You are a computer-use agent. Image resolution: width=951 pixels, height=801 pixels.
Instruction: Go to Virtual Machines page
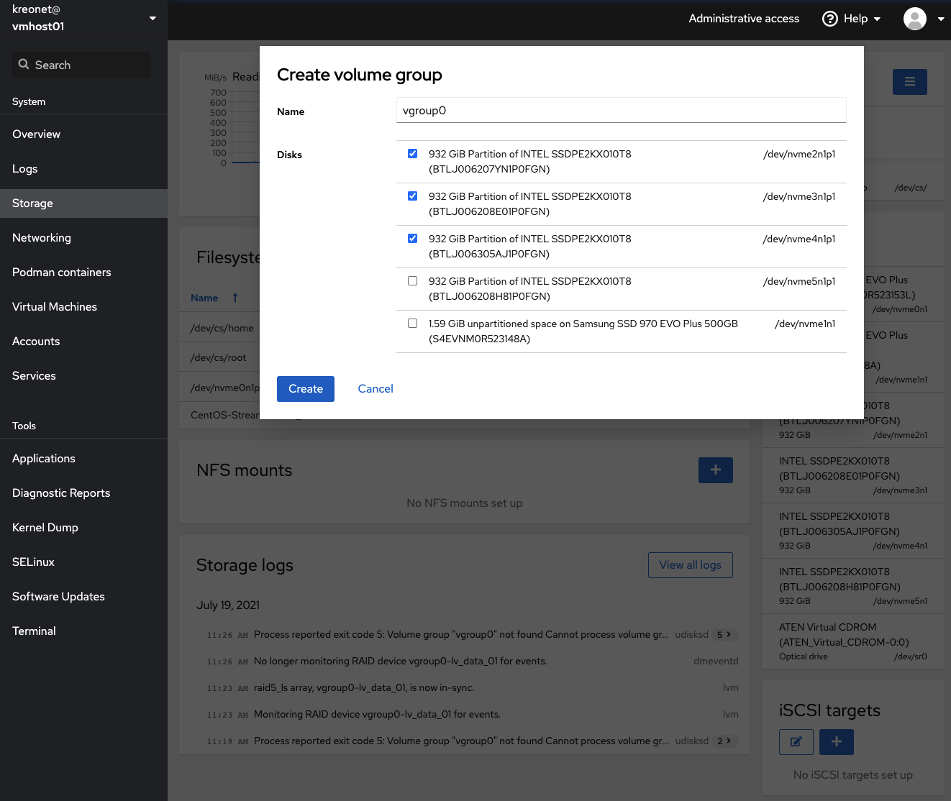click(x=55, y=307)
